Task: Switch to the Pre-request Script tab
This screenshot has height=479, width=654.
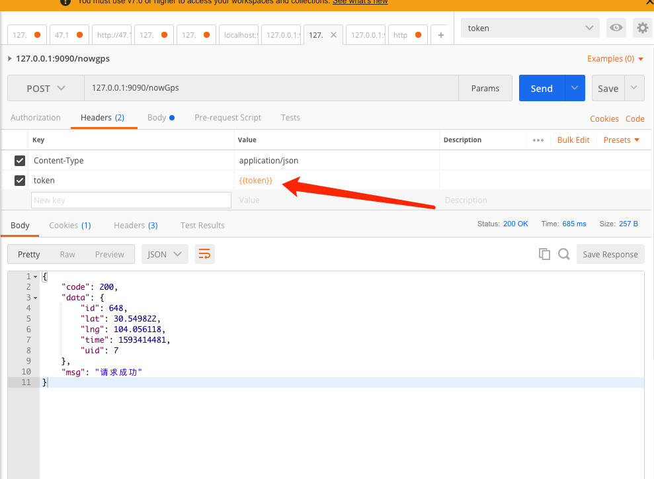Action: pyautogui.click(x=227, y=117)
